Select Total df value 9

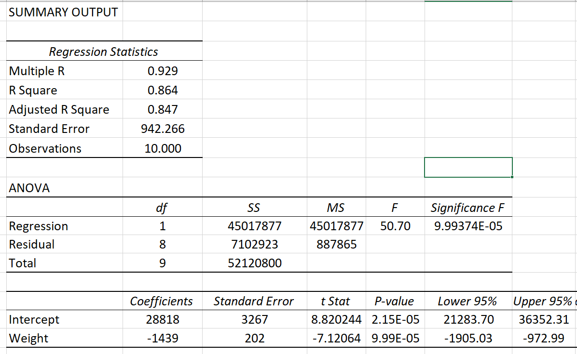(x=162, y=263)
